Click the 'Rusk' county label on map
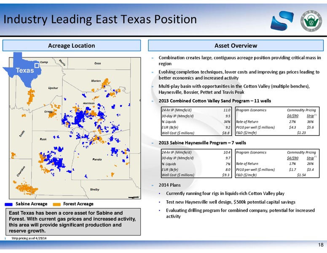Viewport: 327px width, 253px height. [x=43, y=139]
